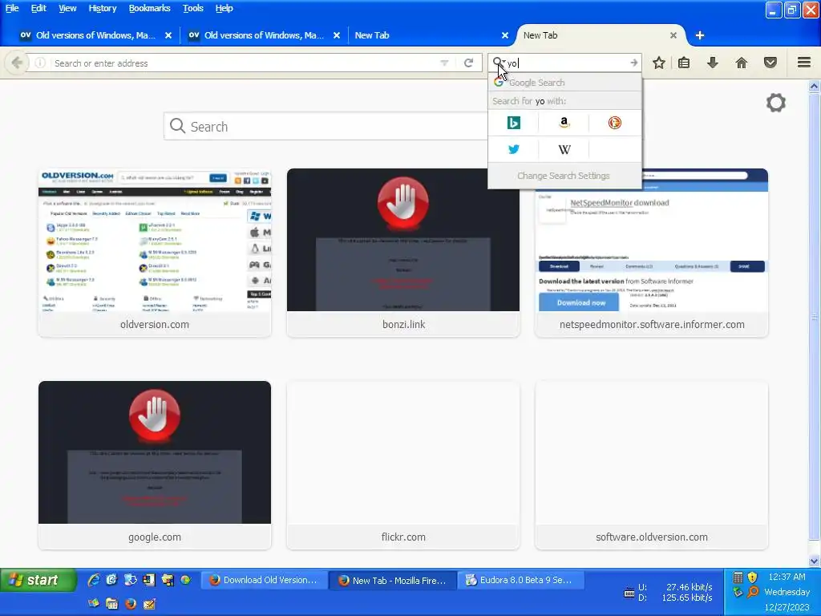Launch Internet Explorer from quick launch
This screenshot has height=616, width=821.
94,580
